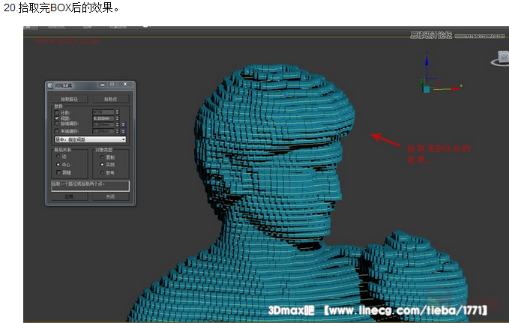Choose 复制 (copy) as object type
Viewport: 509px width, 323px height.
click(100, 157)
